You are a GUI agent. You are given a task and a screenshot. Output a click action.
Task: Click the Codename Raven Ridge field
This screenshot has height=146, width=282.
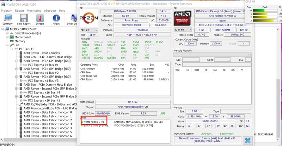[x=131, y=20]
